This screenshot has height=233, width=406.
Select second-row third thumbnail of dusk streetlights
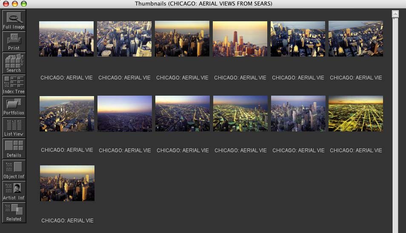(x=183, y=114)
